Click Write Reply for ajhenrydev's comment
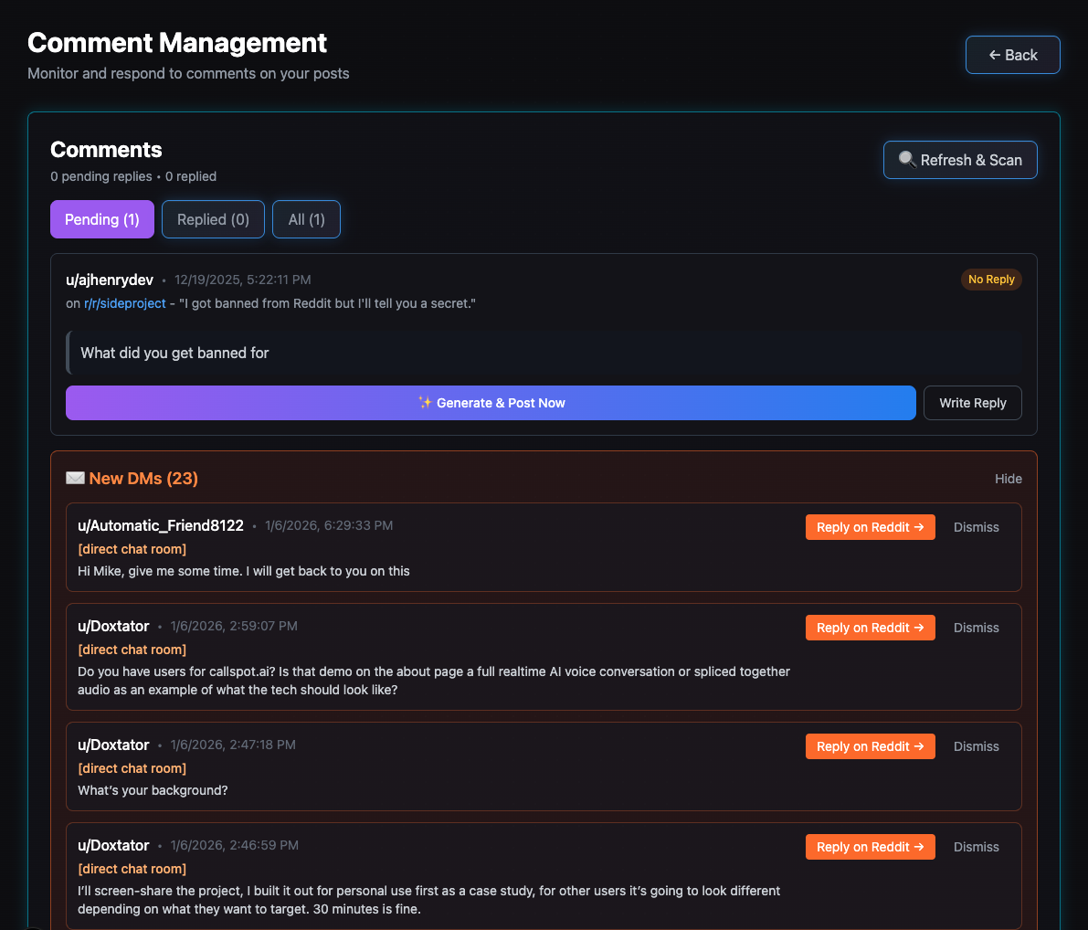 pyautogui.click(x=972, y=403)
